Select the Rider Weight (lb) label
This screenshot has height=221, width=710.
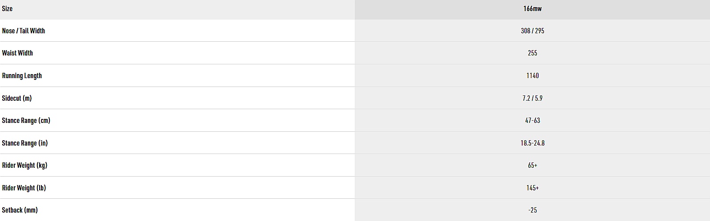click(x=24, y=188)
